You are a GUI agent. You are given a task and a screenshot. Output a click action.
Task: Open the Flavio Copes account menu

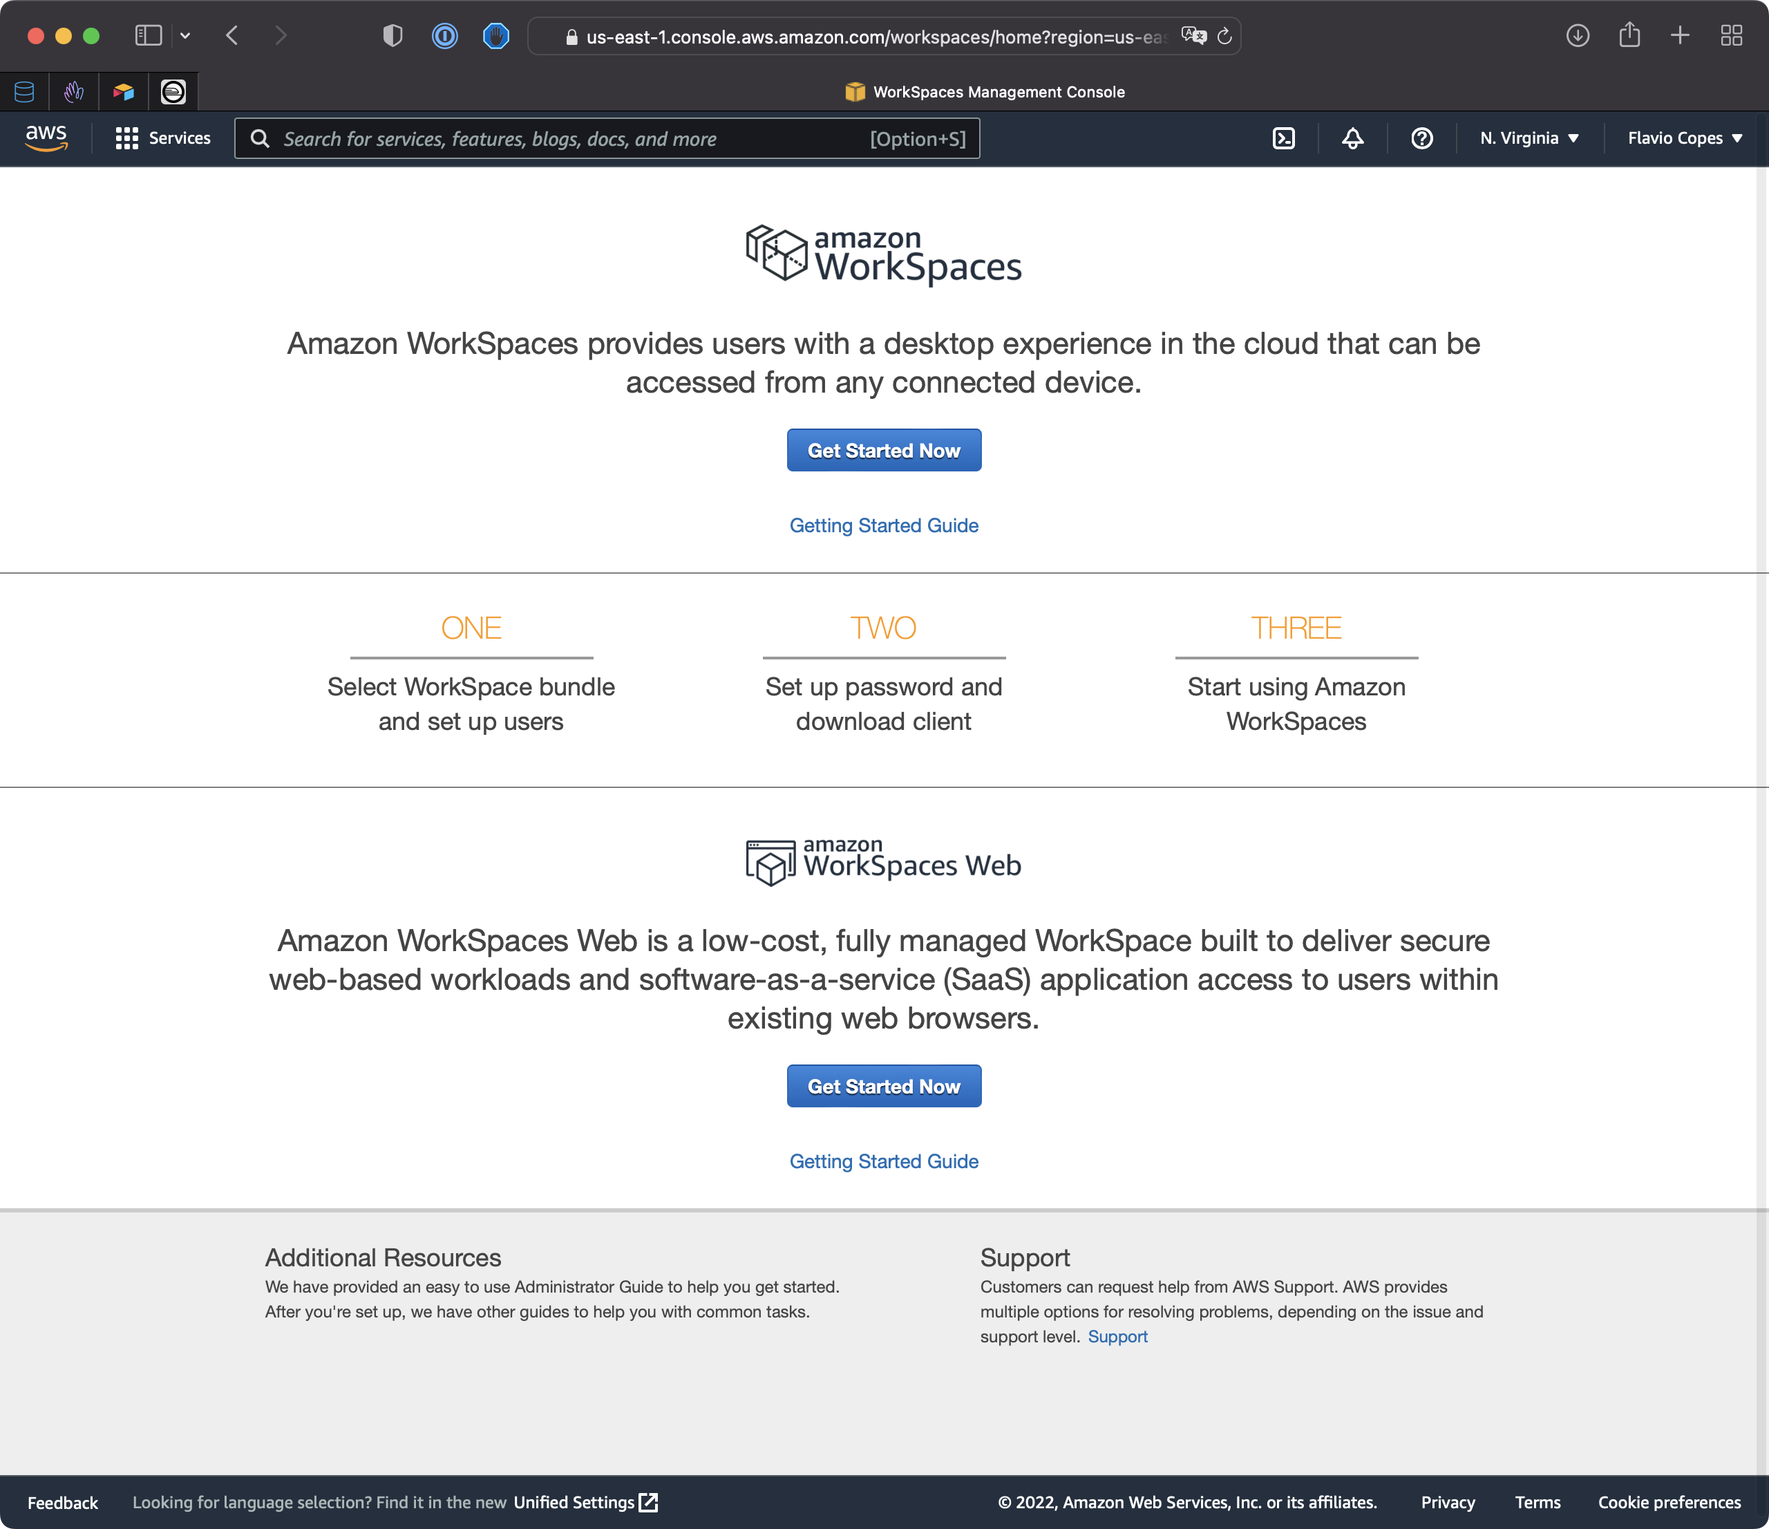1683,138
